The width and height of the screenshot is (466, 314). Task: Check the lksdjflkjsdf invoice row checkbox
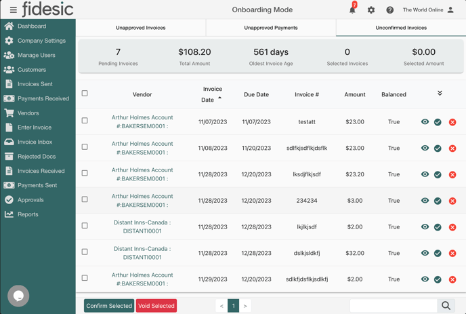click(x=85, y=173)
